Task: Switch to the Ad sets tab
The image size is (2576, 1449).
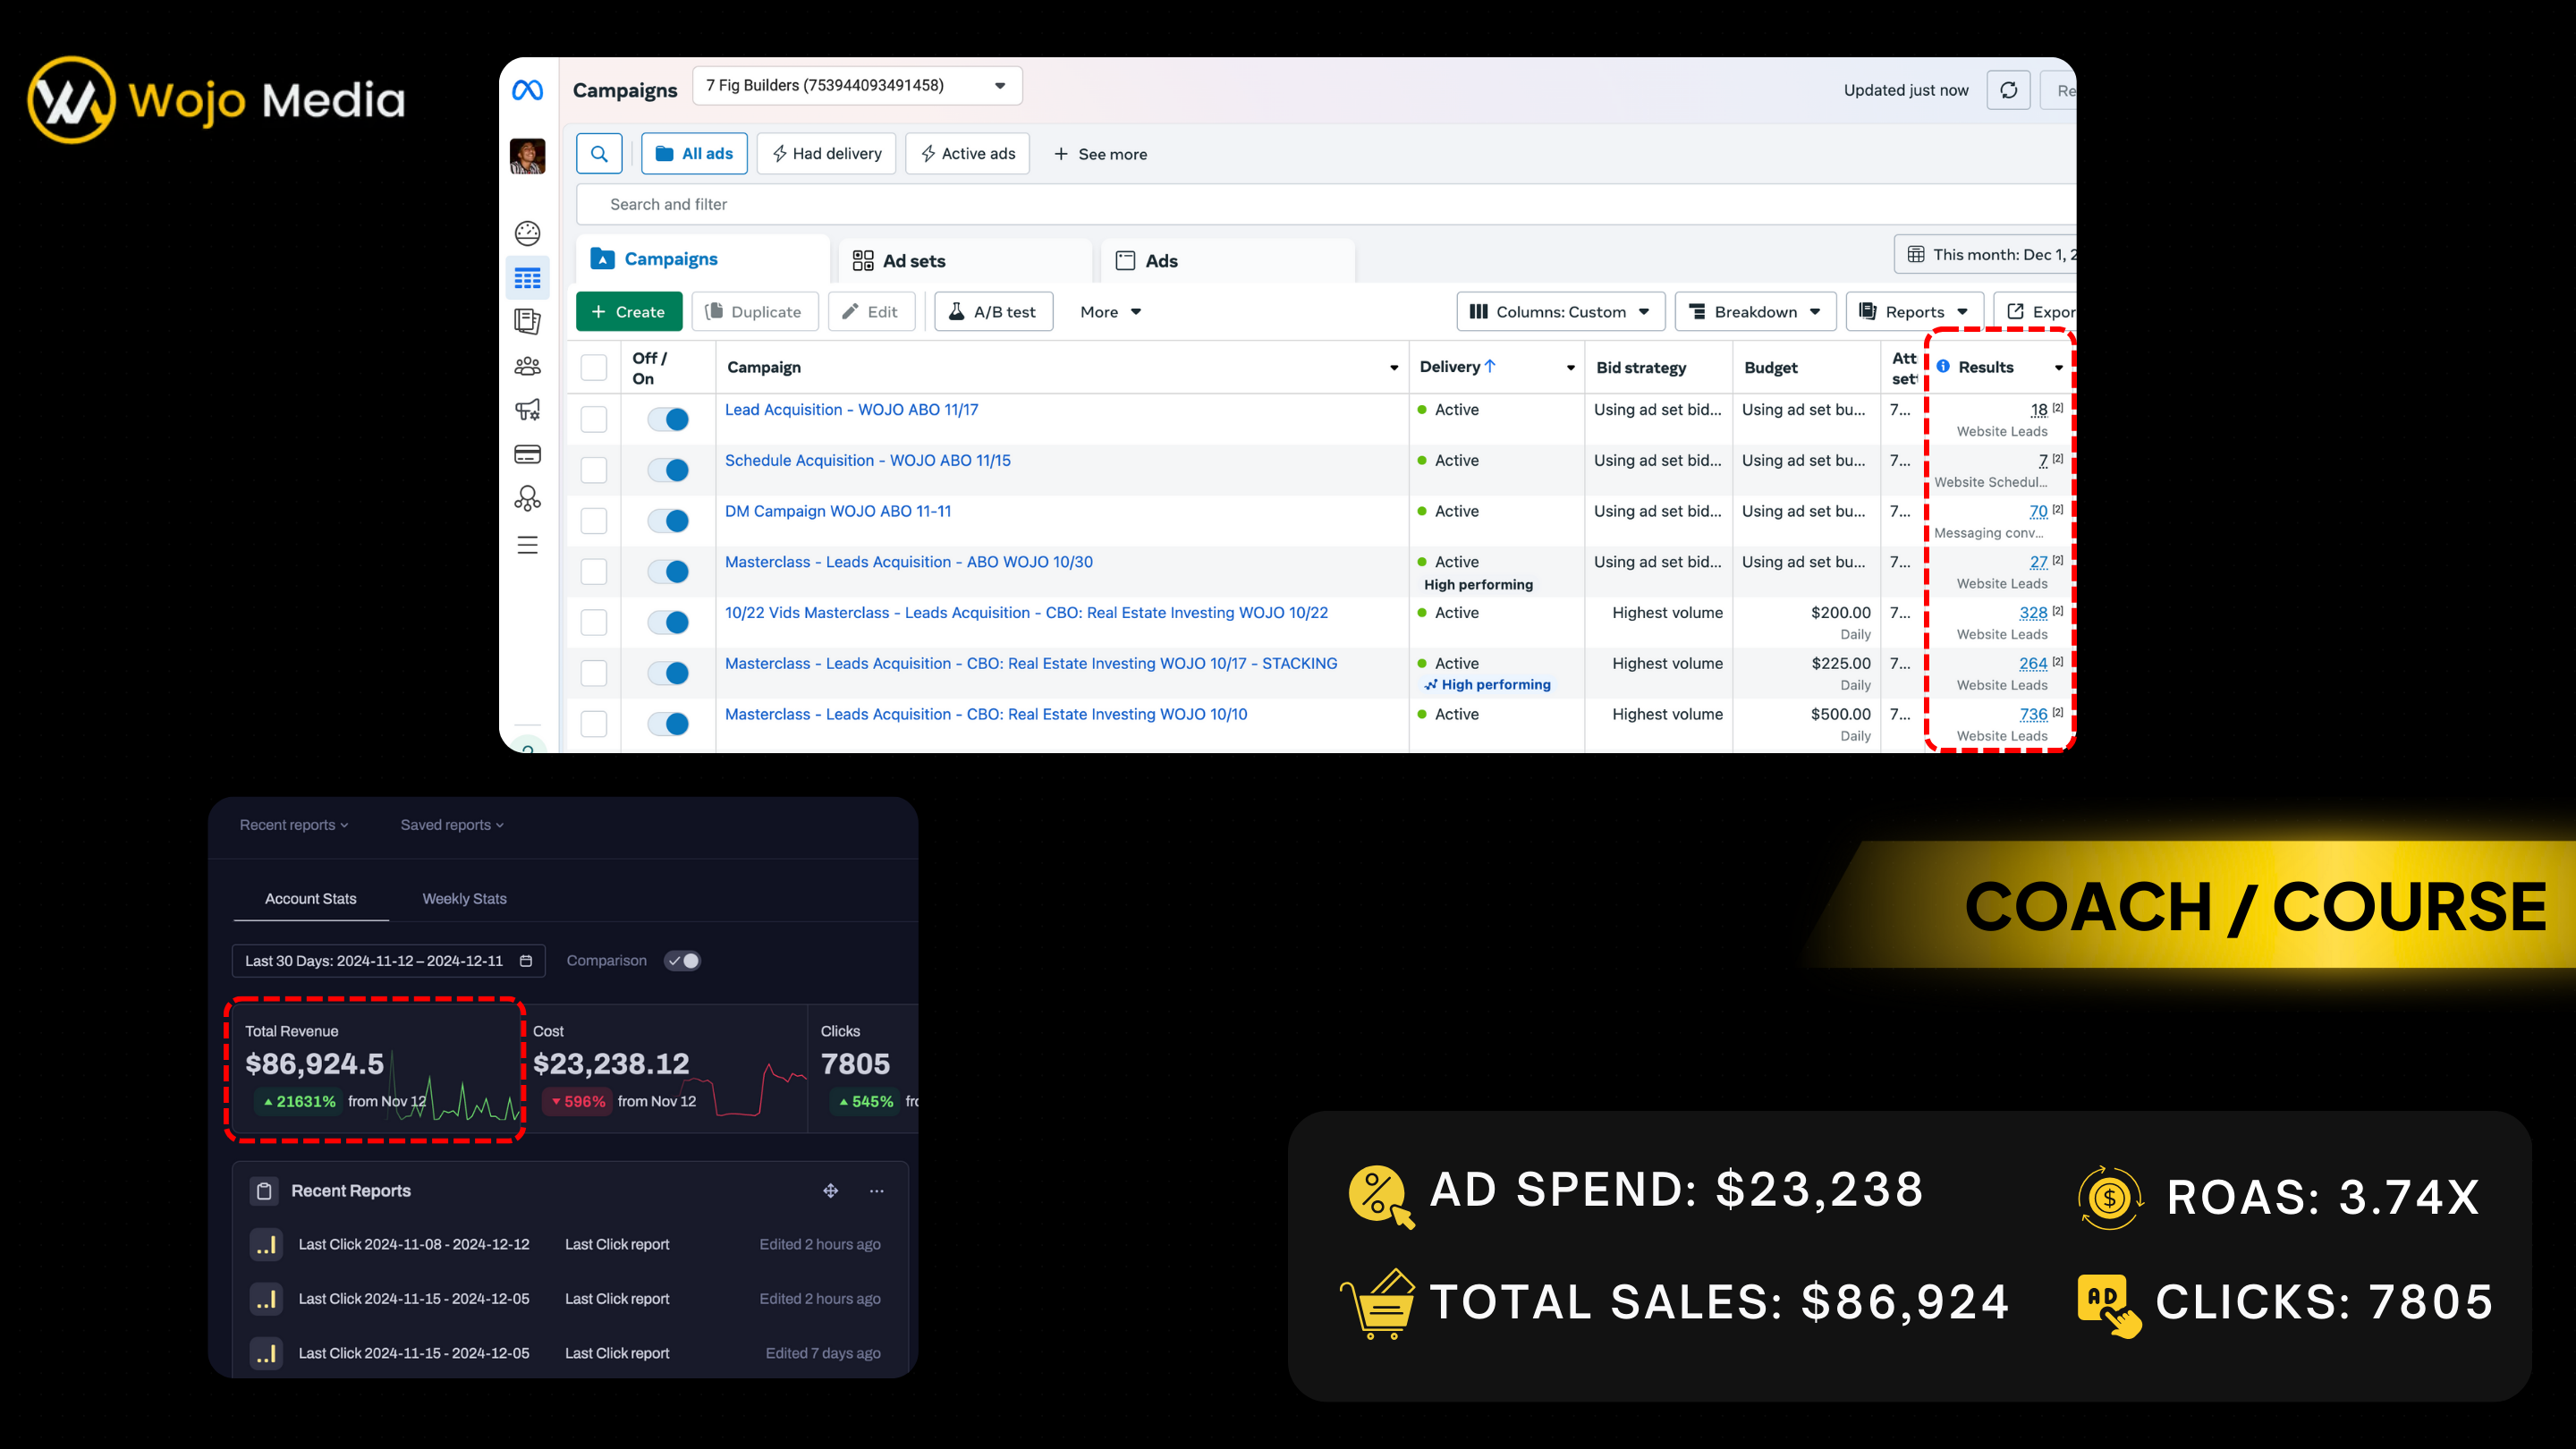Action: tap(913, 261)
